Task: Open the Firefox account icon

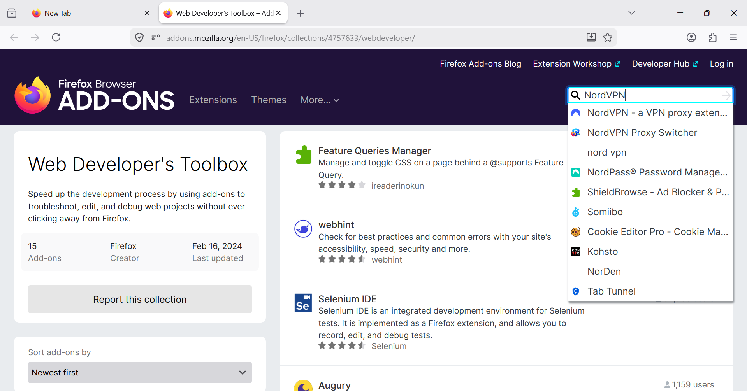Action: point(691,38)
